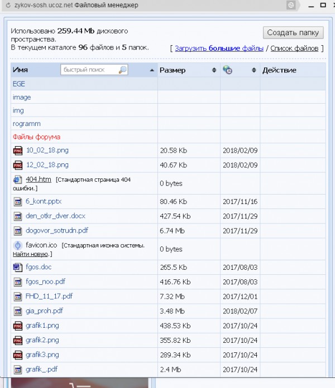Open the image folder

[22, 97]
